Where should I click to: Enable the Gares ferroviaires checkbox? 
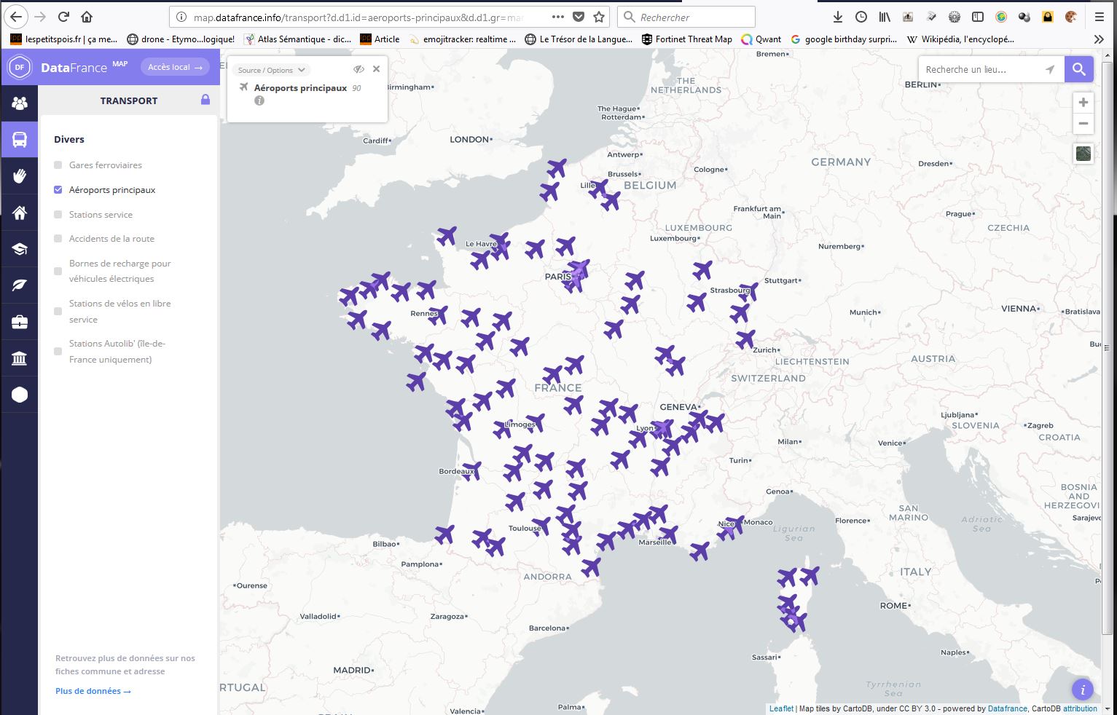click(x=58, y=165)
